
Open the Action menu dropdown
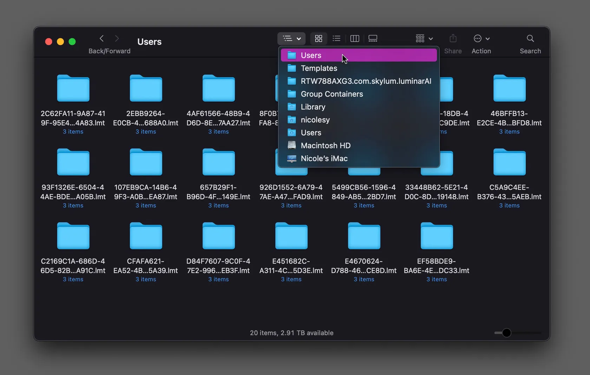click(x=481, y=39)
